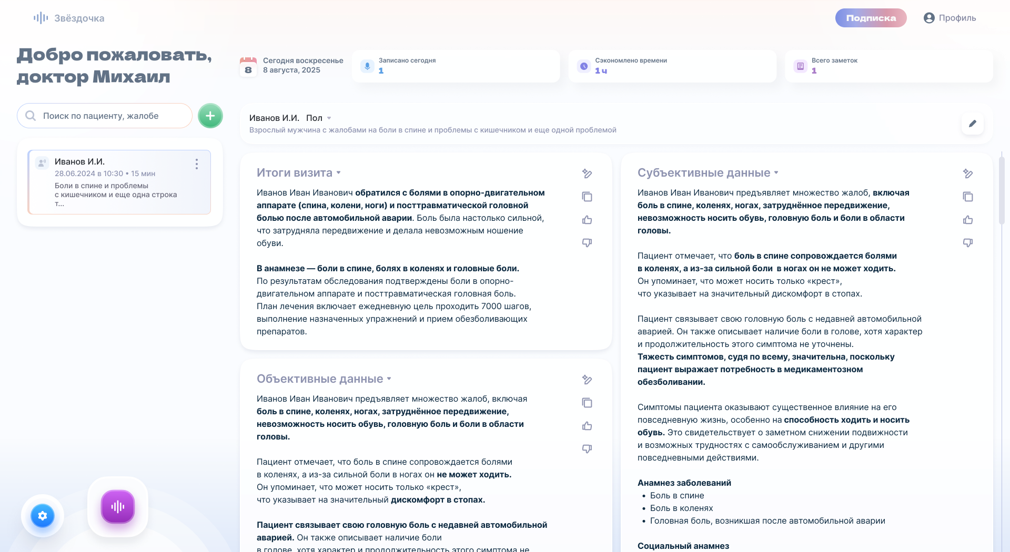This screenshot has width=1010, height=552.
Task: Open the Подписка subscription button
Action: [871, 18]
